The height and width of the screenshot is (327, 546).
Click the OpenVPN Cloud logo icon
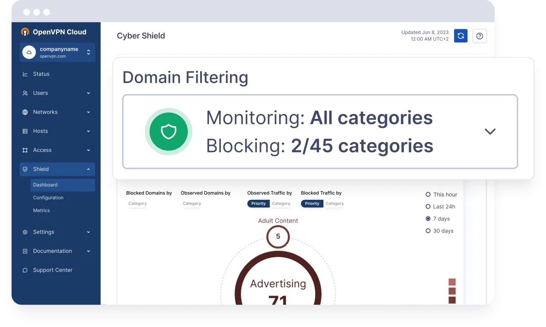pos(26,32)
